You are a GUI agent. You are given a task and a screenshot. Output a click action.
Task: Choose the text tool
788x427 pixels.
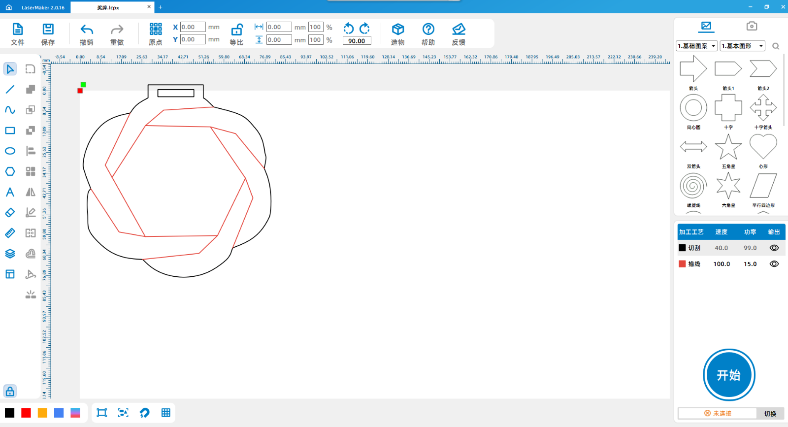pos(10,192)
